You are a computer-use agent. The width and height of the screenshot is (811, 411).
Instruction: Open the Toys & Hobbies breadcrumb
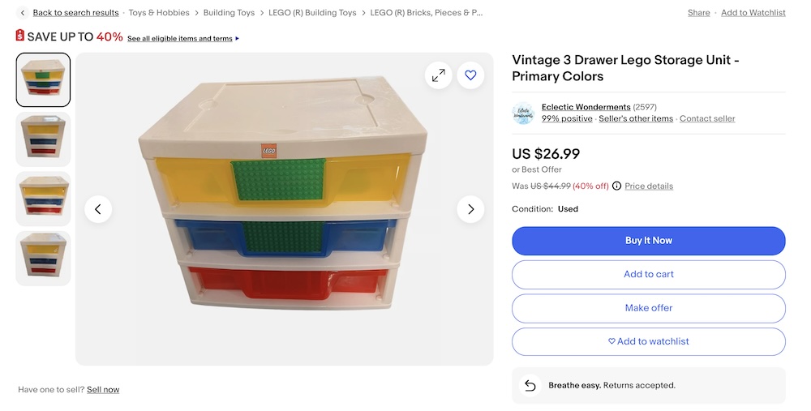click(x=159, y=13)
